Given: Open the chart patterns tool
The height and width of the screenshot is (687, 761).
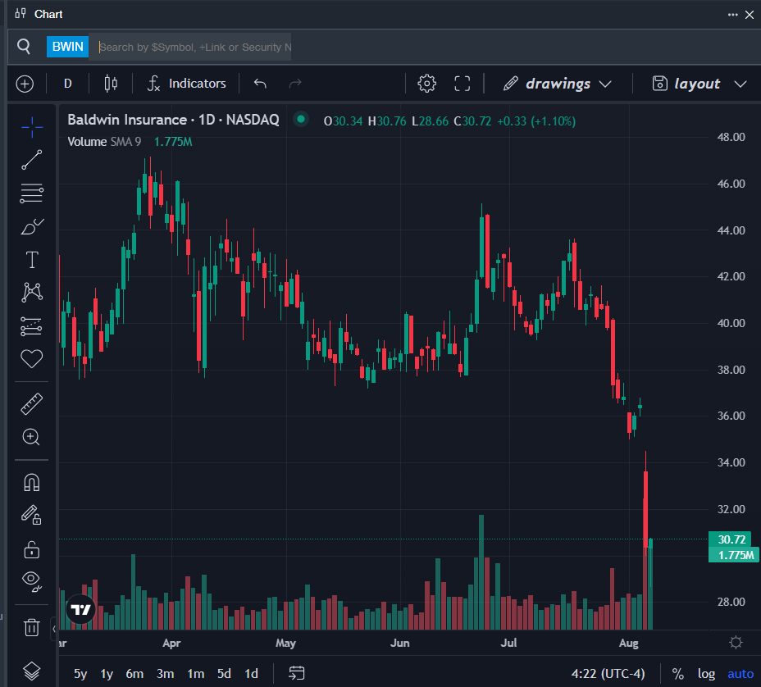Looking at the screenshot, I should coord(32,293).
